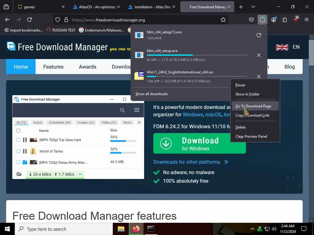Switch to the games tab
314x235 pixels.
pyautogui.click(x=41, y=7)
